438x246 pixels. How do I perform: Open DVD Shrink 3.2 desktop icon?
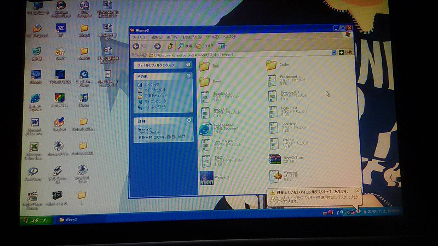click(x=57, y=175)
